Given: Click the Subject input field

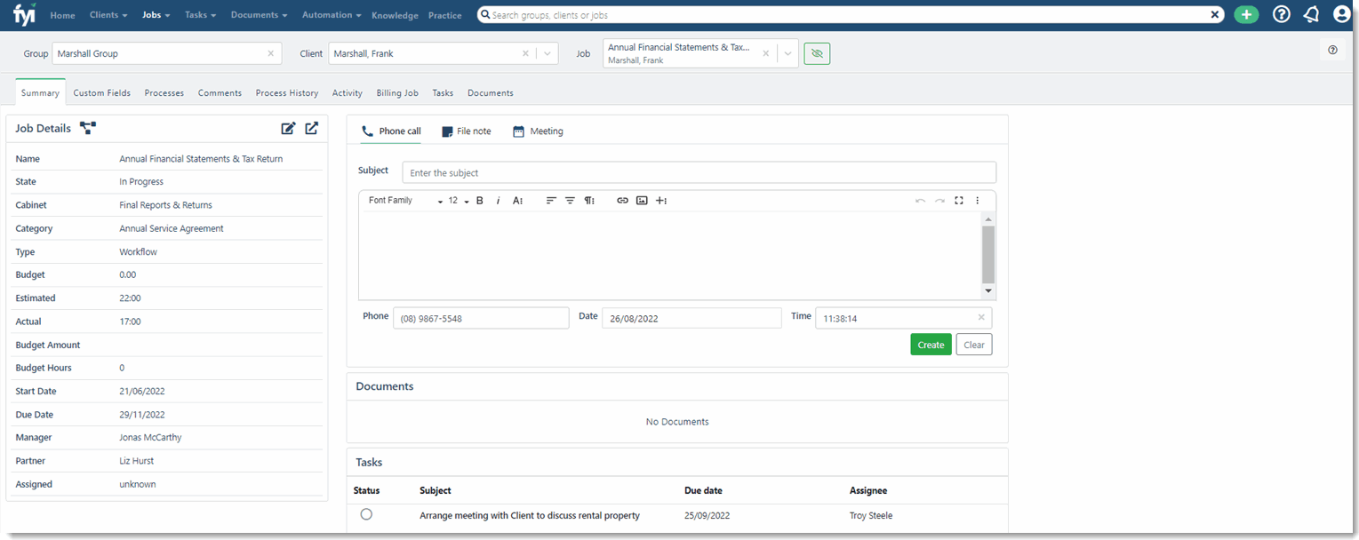Looking at the screenshot, I should pos(699,172).
